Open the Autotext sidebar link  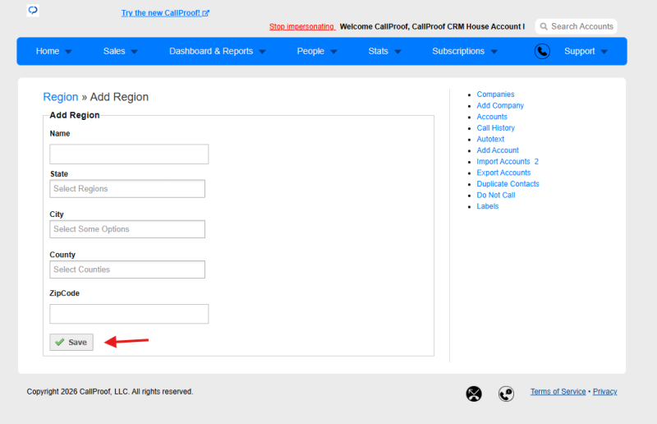point(490,139)
